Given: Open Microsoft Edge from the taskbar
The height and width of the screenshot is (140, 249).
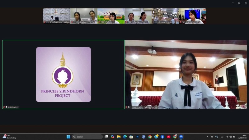Looking at the screenshot, I should tap(125, 137).
